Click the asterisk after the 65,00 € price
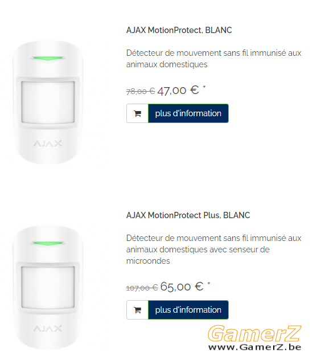This screenshot has width=313, height=356. 209,283
